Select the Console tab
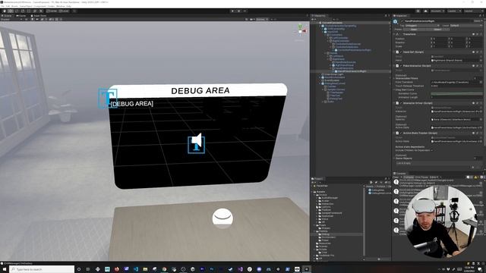The height and width of the screenshot is (273, 486). (x=400, y=174)
